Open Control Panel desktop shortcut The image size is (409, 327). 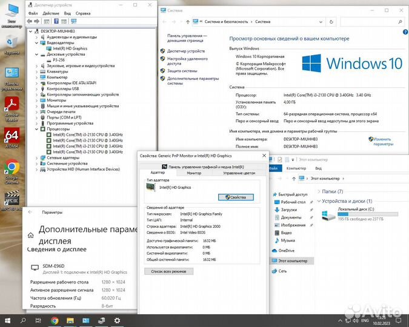click(12, 79)
